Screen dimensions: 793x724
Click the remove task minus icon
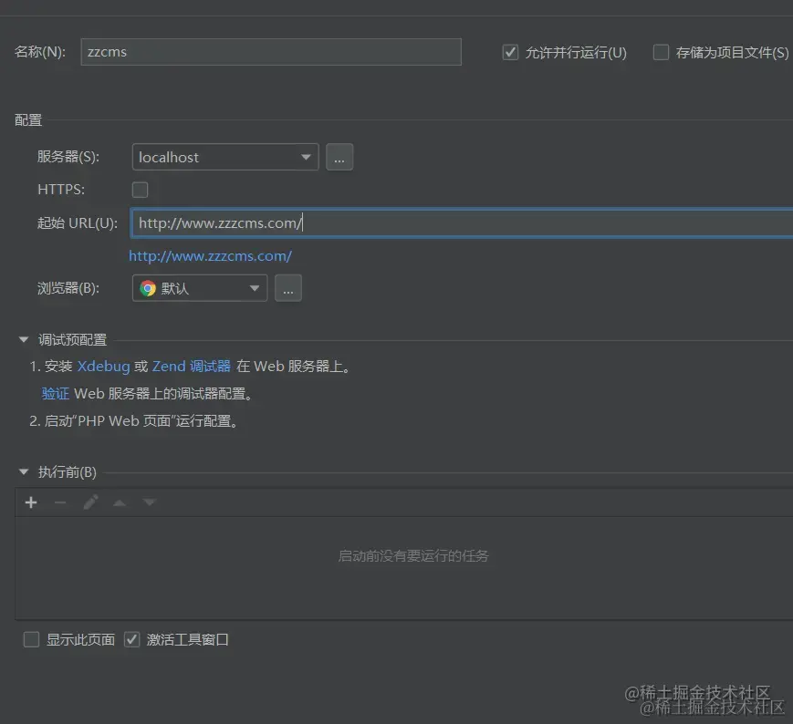tap(60, 502)
